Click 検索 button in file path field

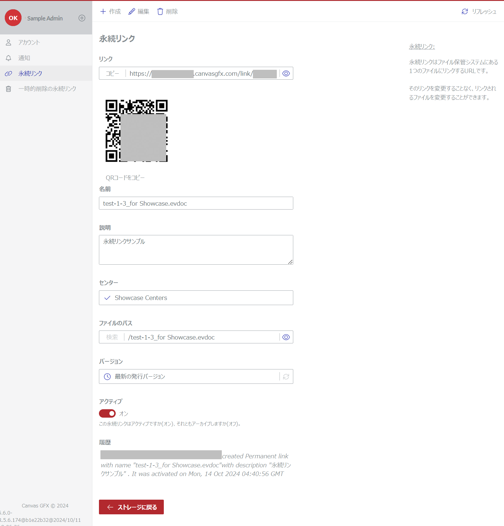(x=112, y=337)
